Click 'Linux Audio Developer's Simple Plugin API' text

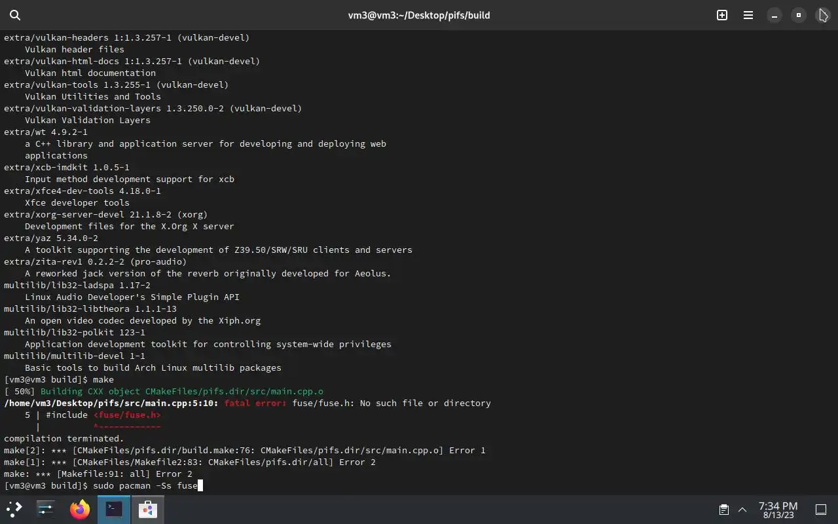click(x=132, y=297)
